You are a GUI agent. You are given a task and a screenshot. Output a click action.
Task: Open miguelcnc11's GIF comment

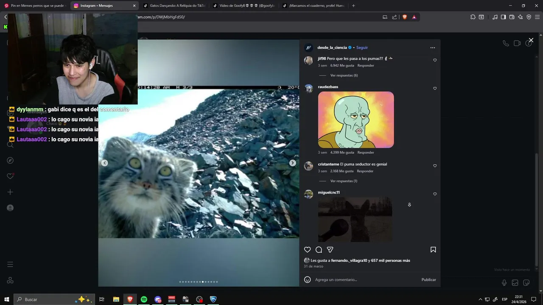355,219
